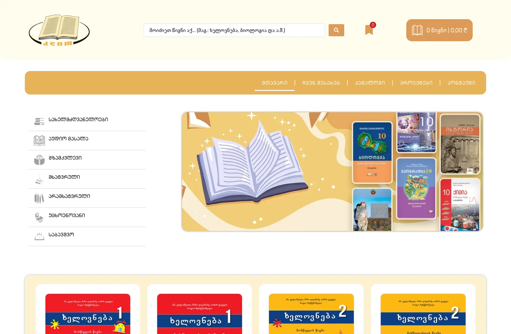The width and height of the screenshot is (511, 334).
Task: Open the last yellow ხელოვნება 2 book cover
Action: point(423,314)
